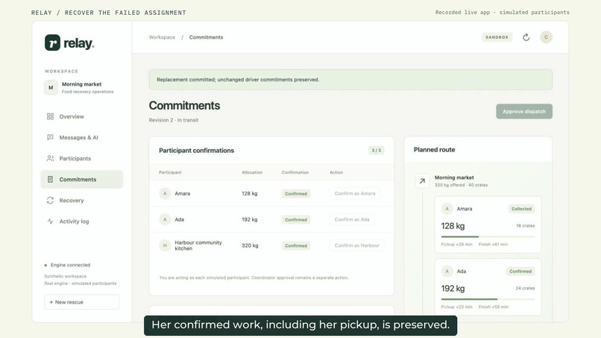601x338 pixels.
Task: Click the relay logo icon
Action: [x=52, y=43]
